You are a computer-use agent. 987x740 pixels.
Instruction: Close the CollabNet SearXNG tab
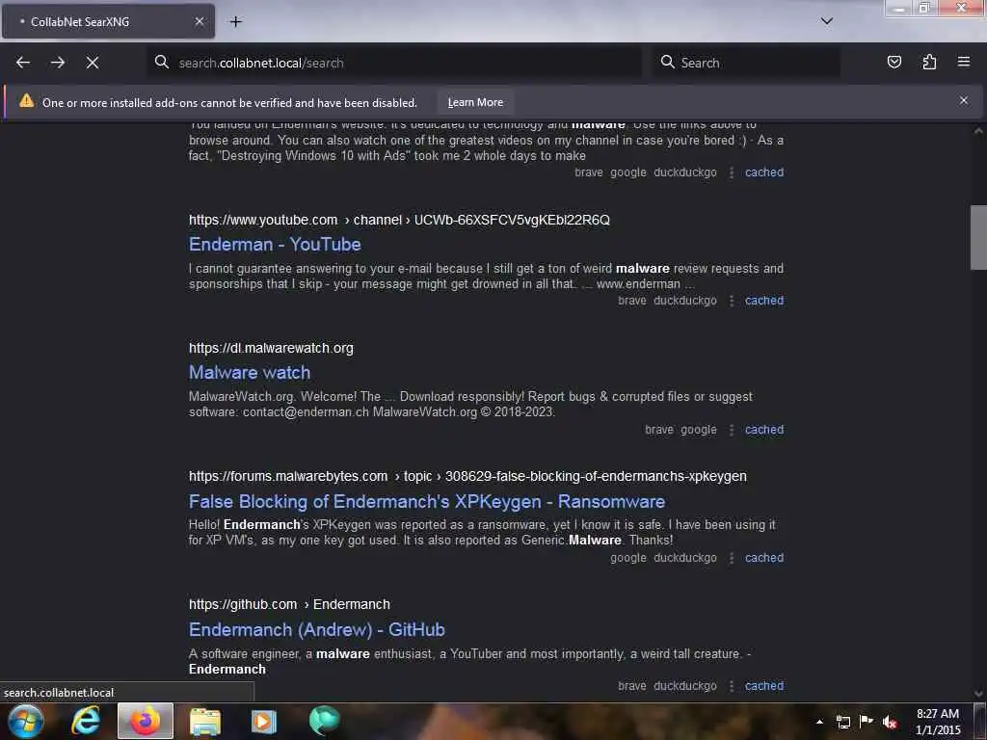point(199,21)
